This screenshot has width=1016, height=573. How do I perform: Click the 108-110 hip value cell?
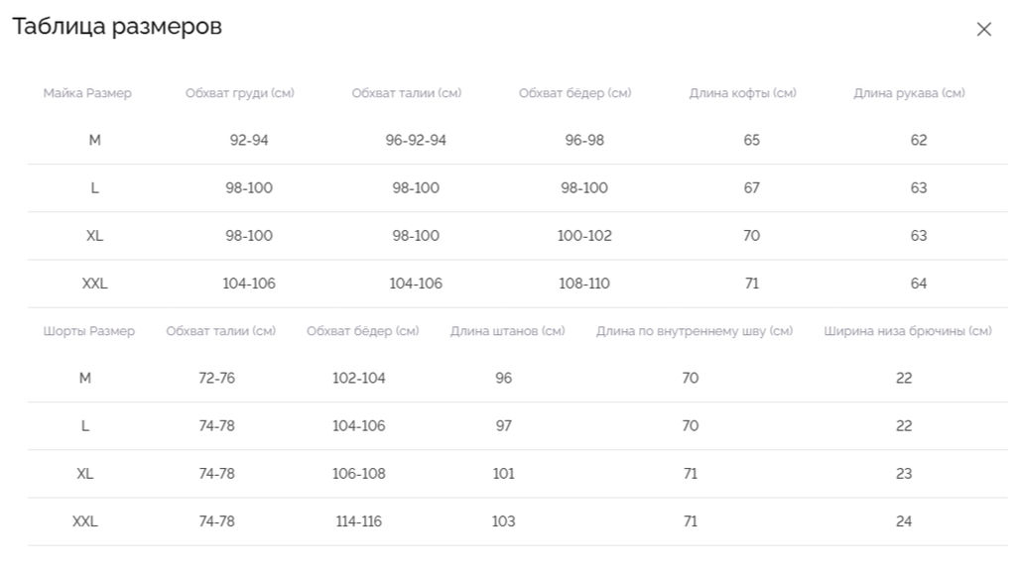(584, 284)
